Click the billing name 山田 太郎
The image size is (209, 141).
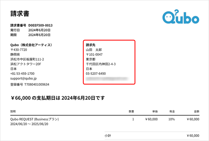tap(94, 50)
